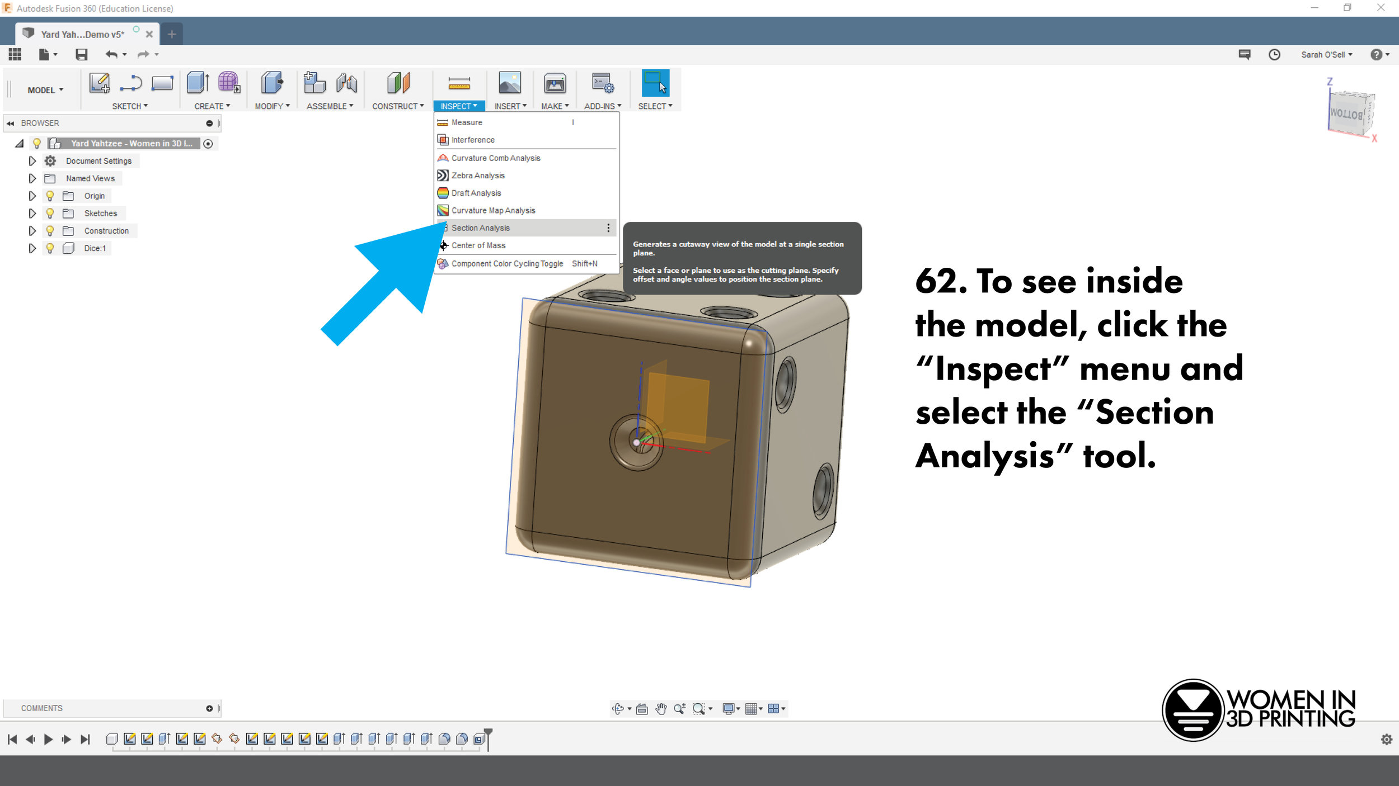Click the Joint tool icon
This screenshot has height=786, width=1399.
[347, 83]
